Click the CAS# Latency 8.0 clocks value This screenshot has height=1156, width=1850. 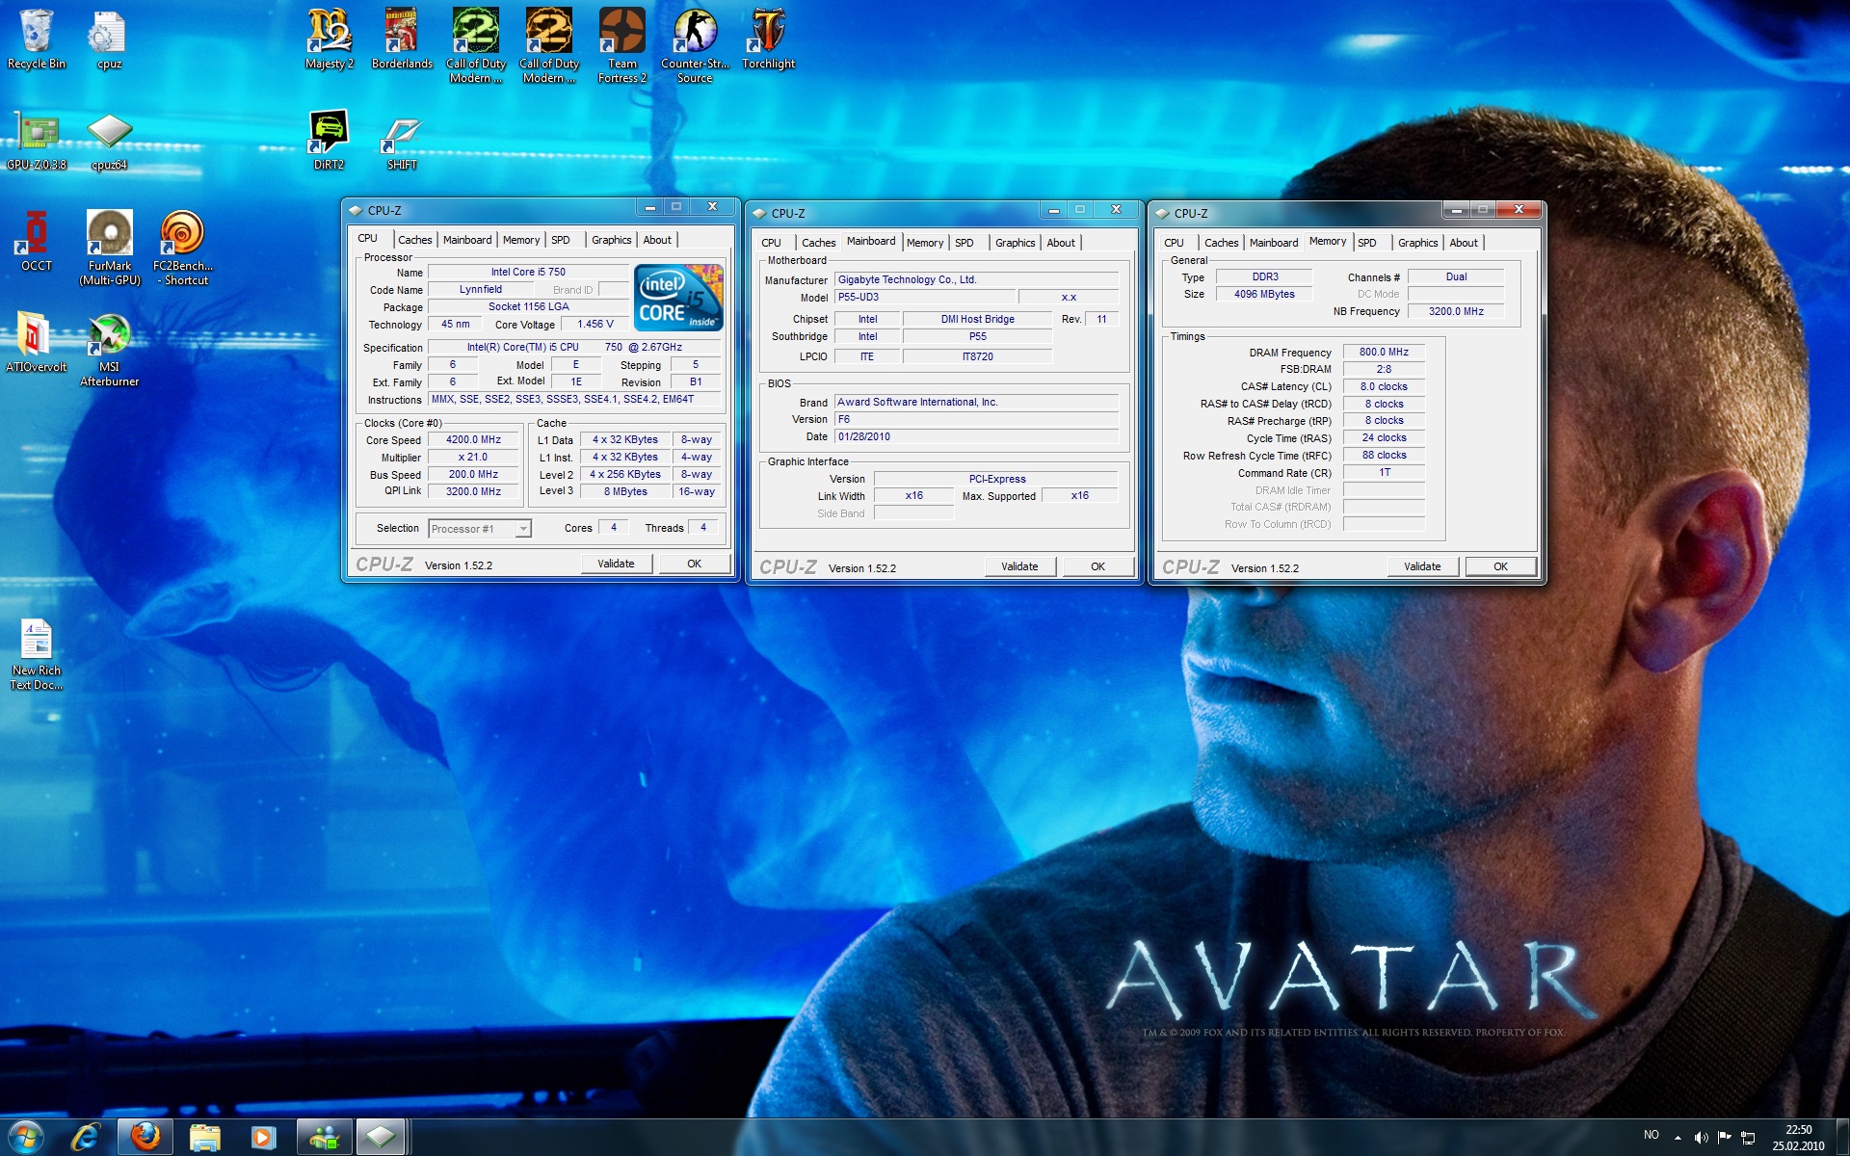point(1384,386)
